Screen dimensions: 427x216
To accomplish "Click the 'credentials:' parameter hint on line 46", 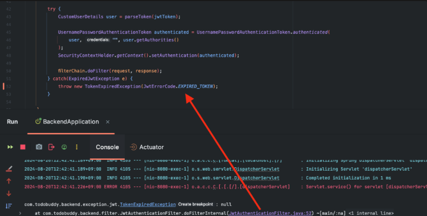I will coord(98,40).
